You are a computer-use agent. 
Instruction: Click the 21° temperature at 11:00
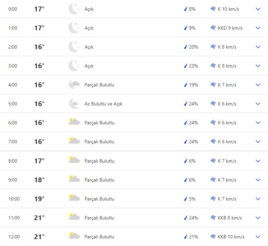[x=39, y=218]
